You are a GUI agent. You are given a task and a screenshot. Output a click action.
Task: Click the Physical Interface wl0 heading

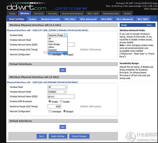tap(47, 30)
